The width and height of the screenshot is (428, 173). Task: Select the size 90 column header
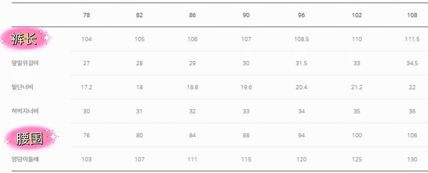246,15
